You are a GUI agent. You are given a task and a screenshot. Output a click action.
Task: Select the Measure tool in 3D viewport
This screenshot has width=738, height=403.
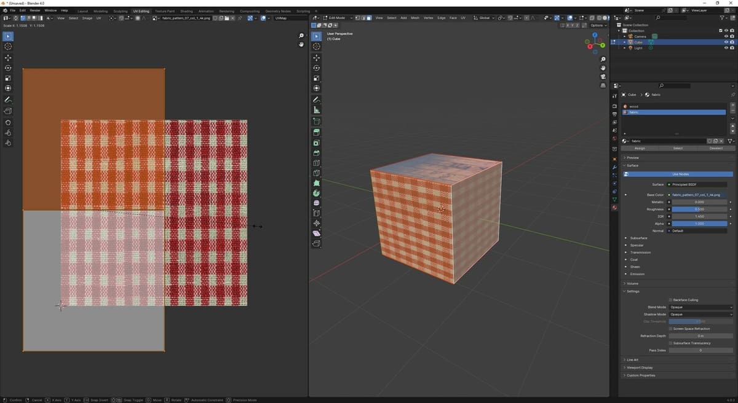pos(316,110)
